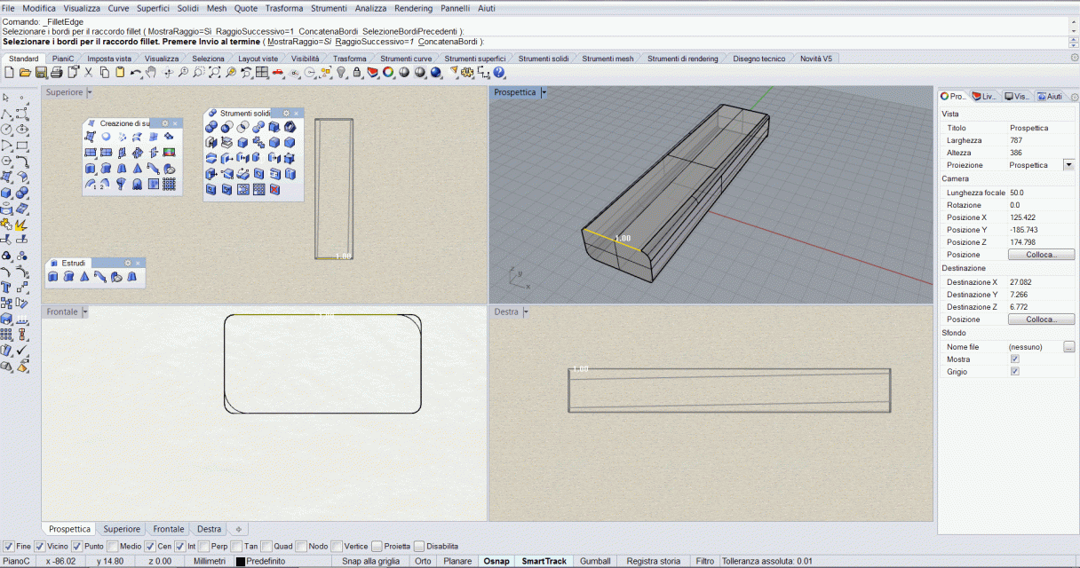Open the toolbar tabs gear options menu
Viewport: 1080px width, 568px height.
pyautogui.click(x=1074, y=58)
